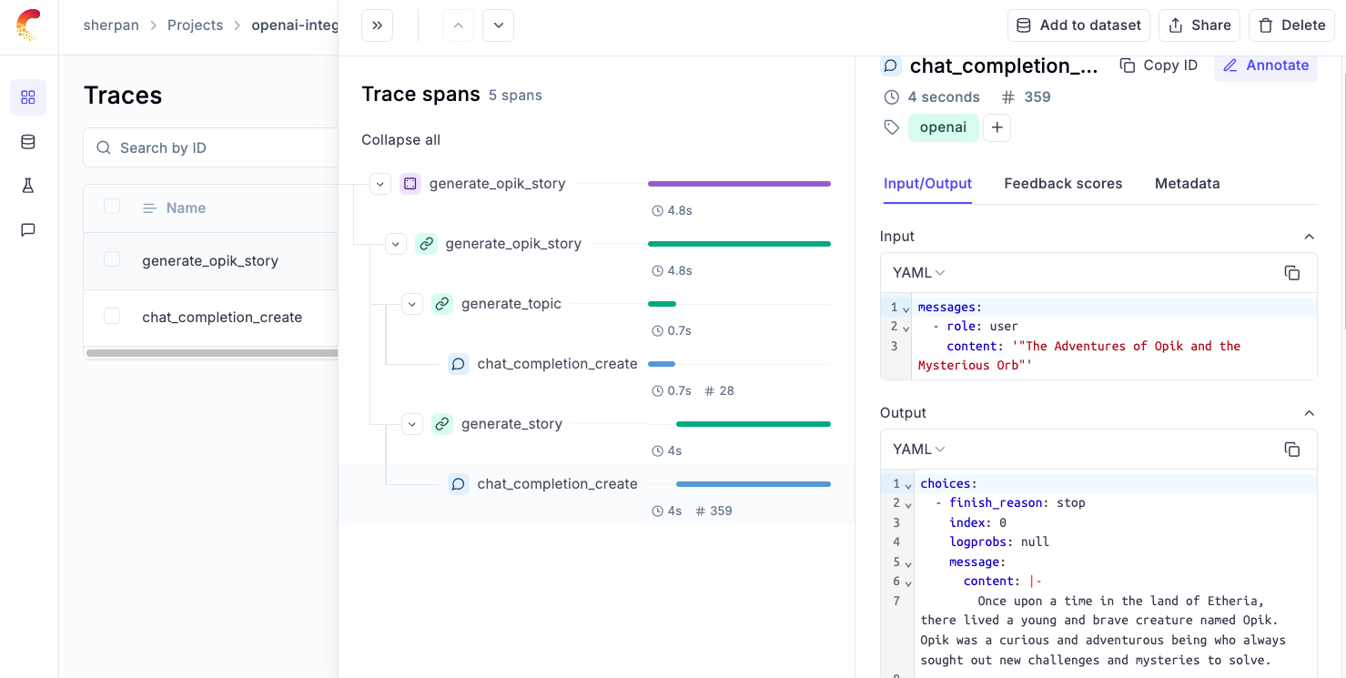
Task: Open the Metadata tab
Action: [1187, 183]
